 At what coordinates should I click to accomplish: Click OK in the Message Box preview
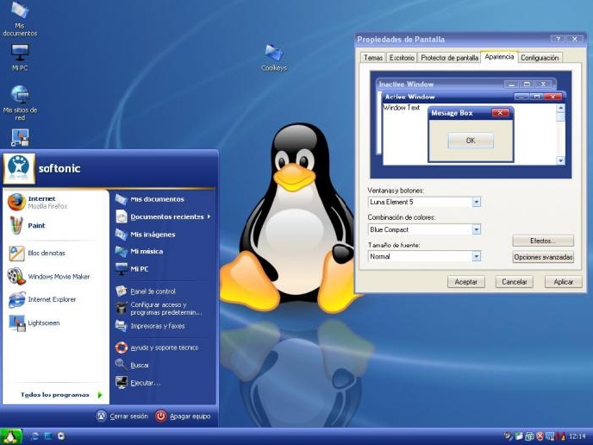click(x=471, y=141)
